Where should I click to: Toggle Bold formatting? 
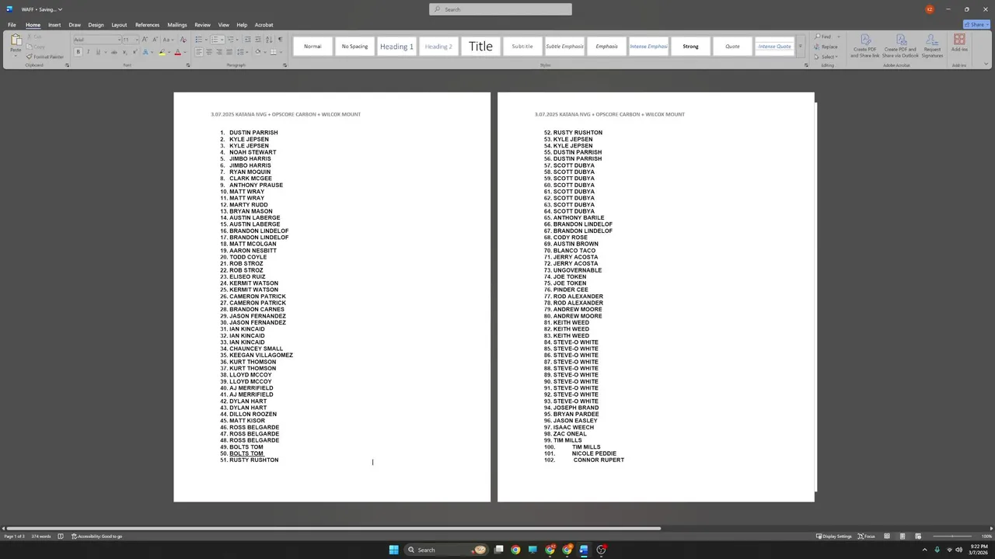pos(78,52)
